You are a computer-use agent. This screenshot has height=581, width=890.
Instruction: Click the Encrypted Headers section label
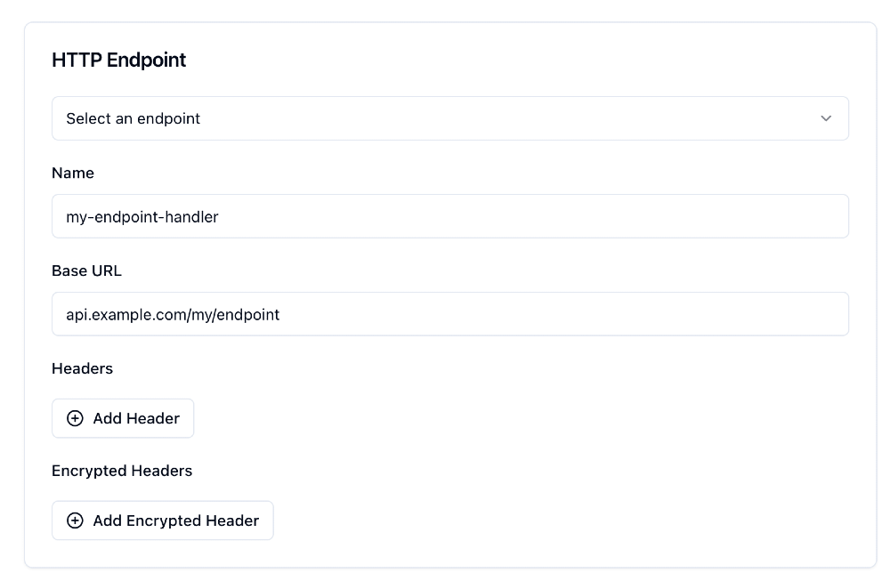coord(121,471)
